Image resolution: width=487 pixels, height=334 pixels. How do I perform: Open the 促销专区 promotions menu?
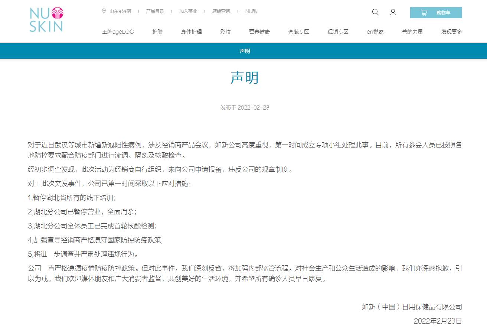[338, 32]
